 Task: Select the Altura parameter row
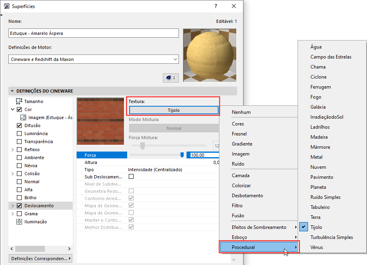(148, 162)
